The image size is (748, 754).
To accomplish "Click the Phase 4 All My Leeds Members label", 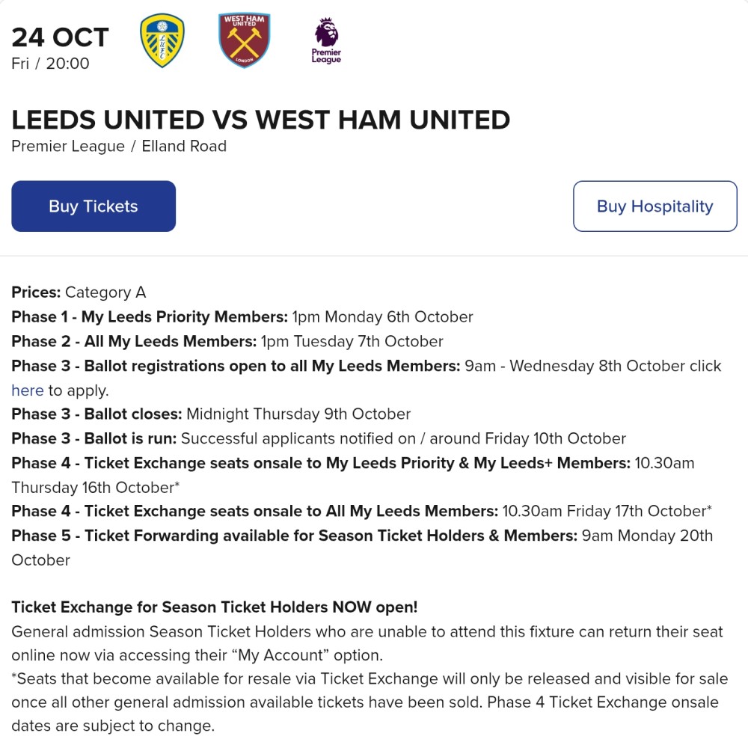I will 254,512.
